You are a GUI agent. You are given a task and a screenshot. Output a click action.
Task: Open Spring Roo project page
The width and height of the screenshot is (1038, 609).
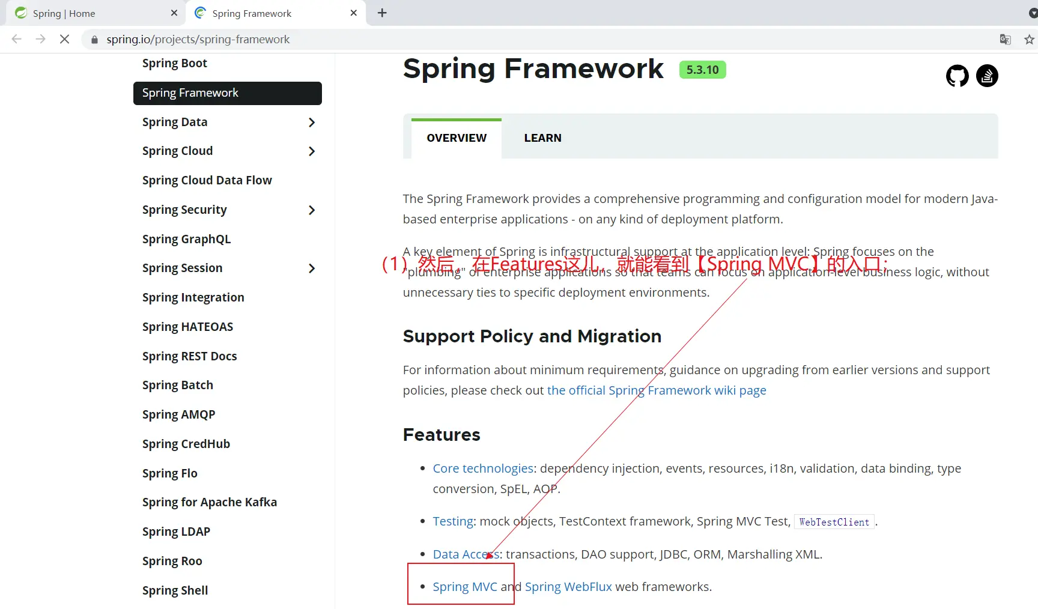coord(172,561)
